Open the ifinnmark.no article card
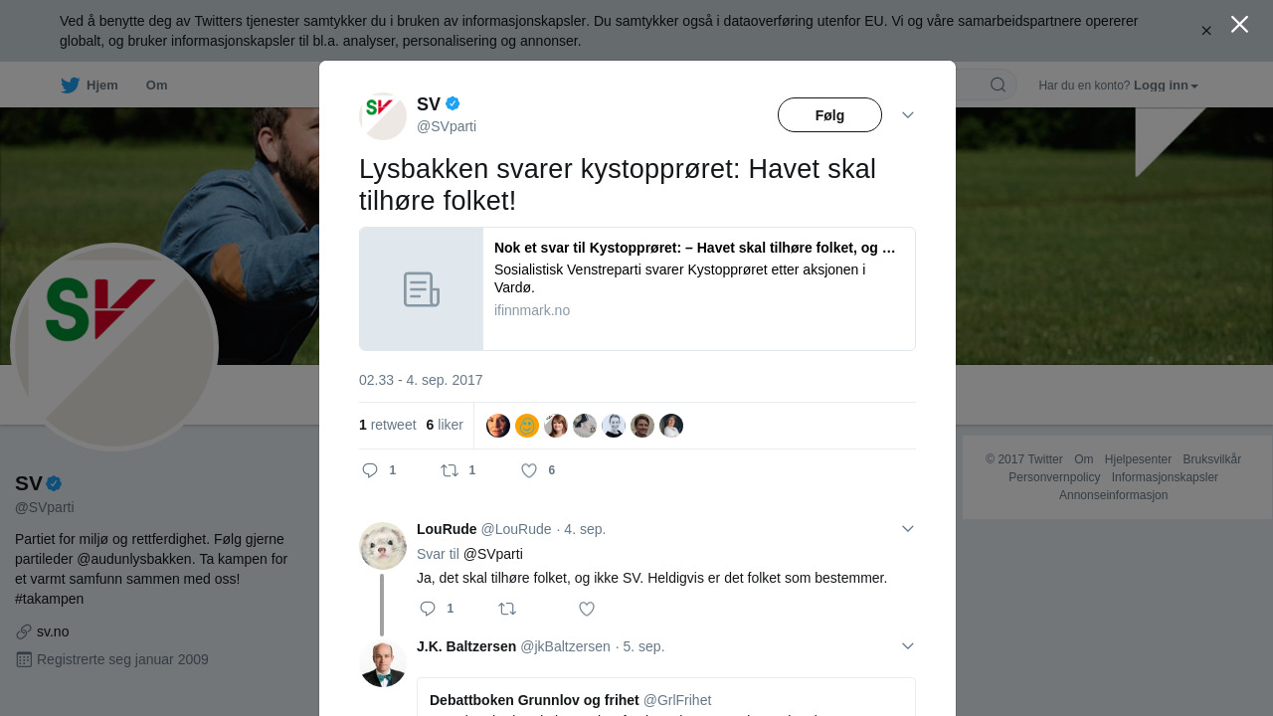1273x716 pixels. click(x=637, y=289)
